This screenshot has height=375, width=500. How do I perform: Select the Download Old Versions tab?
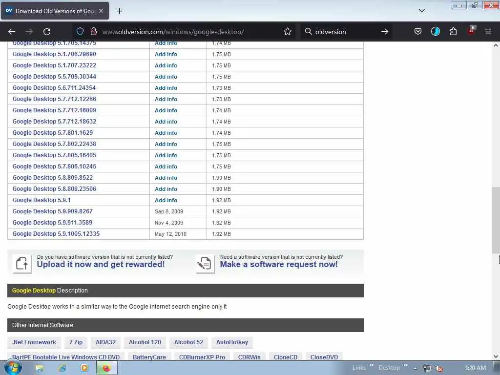pyautogui.click(x=55, y=11)
